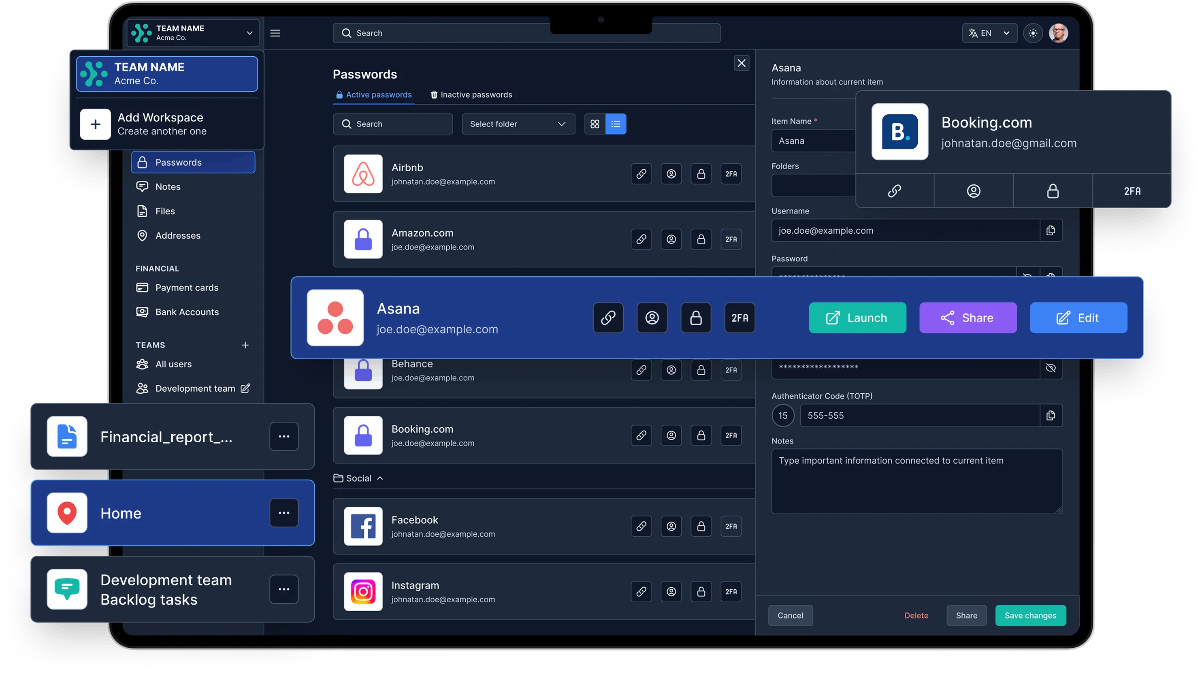Open more options for Home address
1202x674 pixels.
284,512
